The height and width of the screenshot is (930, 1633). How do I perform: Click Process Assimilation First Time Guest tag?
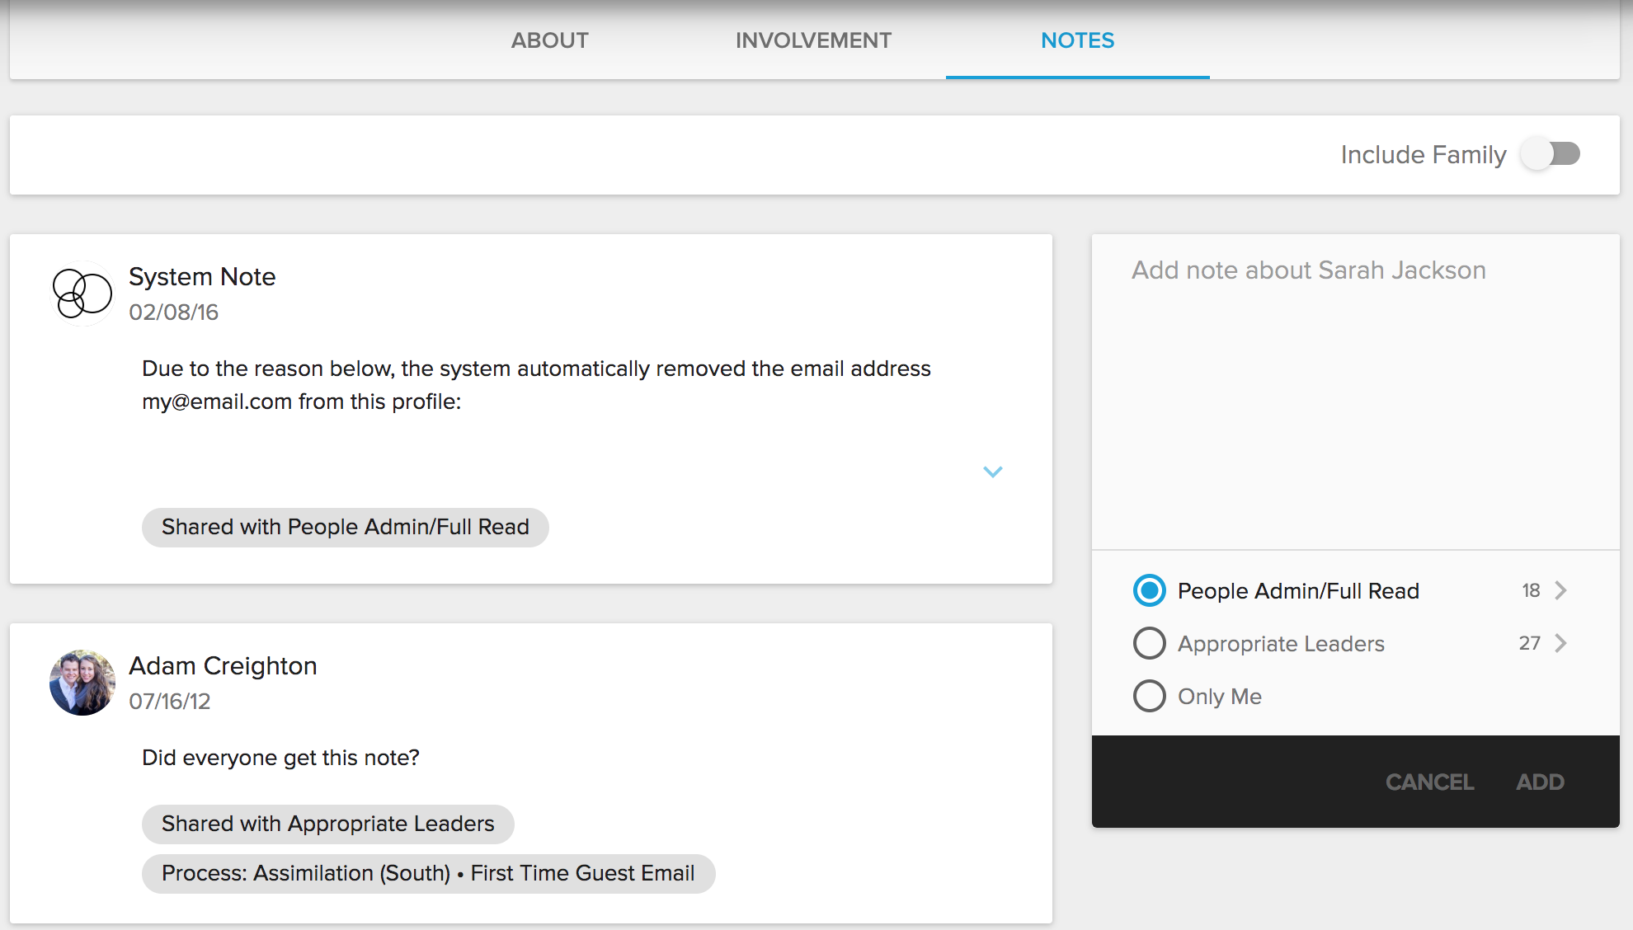(x=428, y=873)
